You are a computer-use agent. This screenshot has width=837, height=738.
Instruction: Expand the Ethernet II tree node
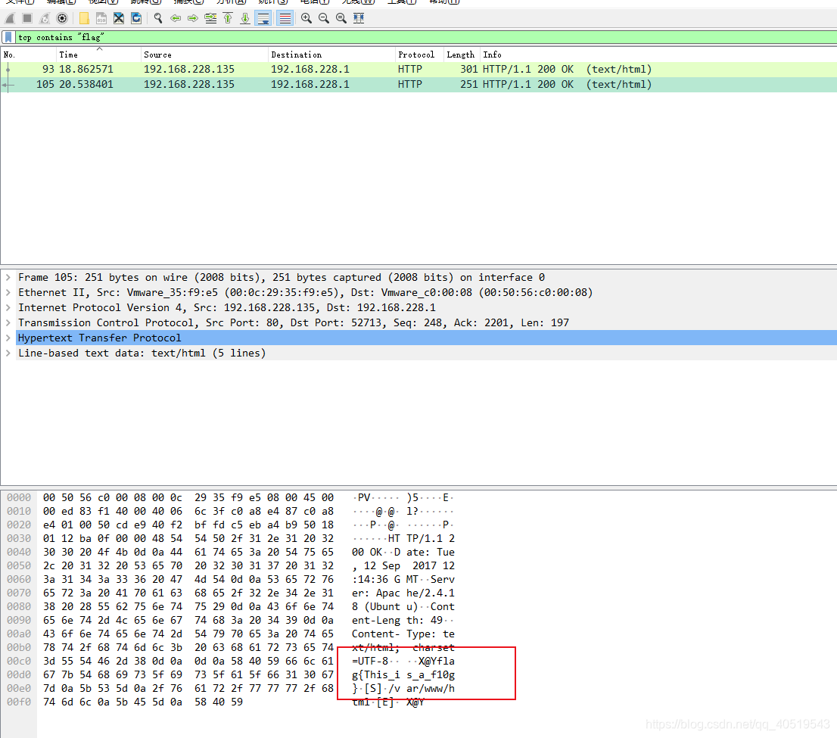(x=8, y=293)
